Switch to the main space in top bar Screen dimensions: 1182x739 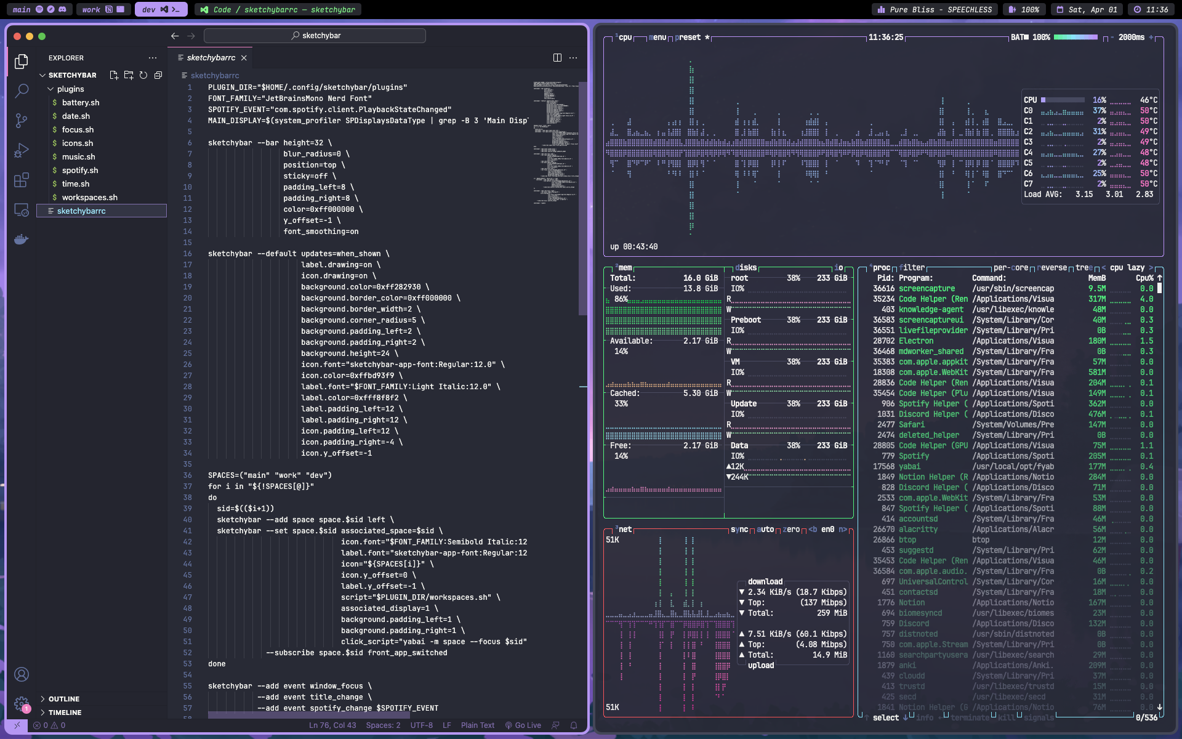pos(39,9)
